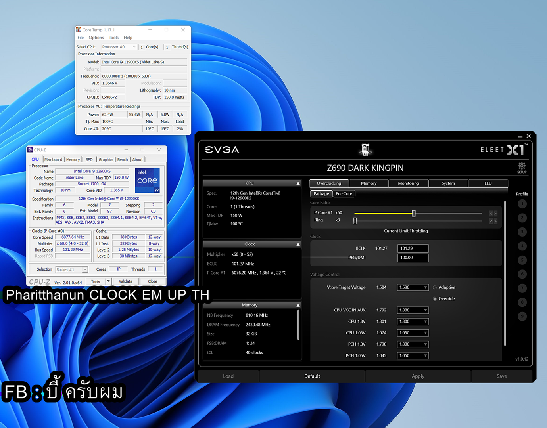Switch to System tab in ELEET X1
The height and width of the screenshot is (428, 547).
[448, 183]
